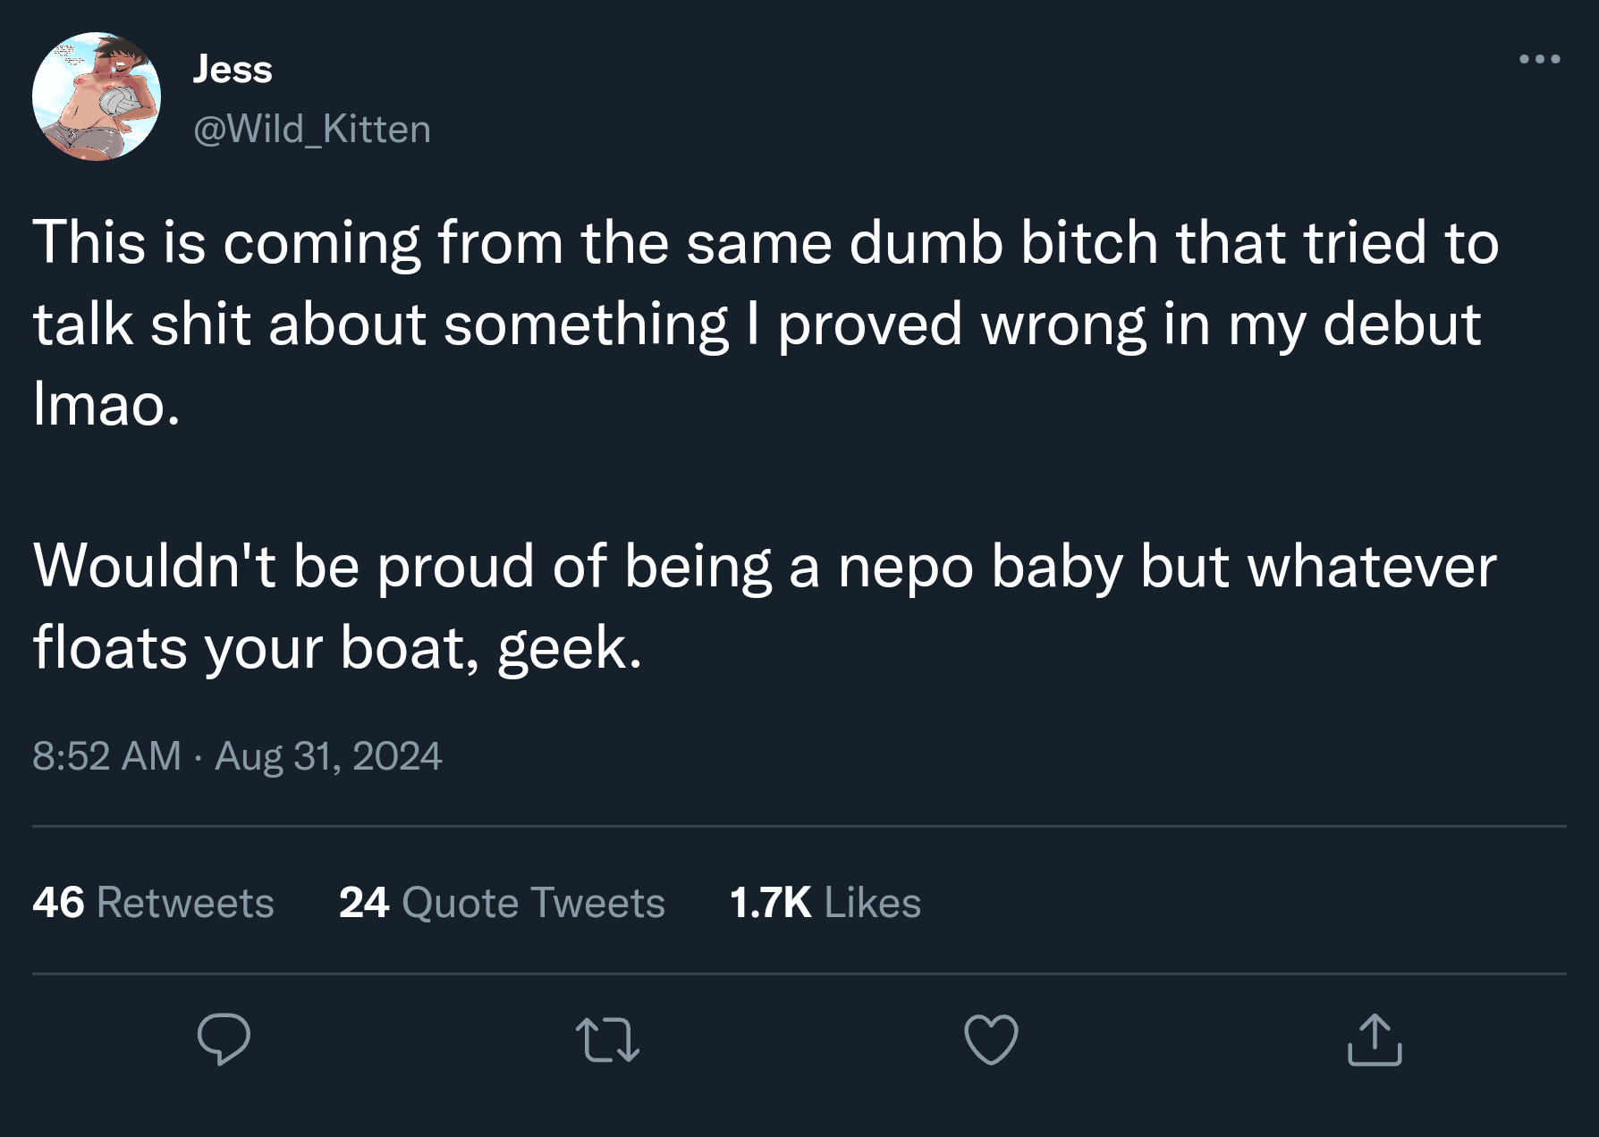Open the share icon below the tweet

click(1375, 1040)
